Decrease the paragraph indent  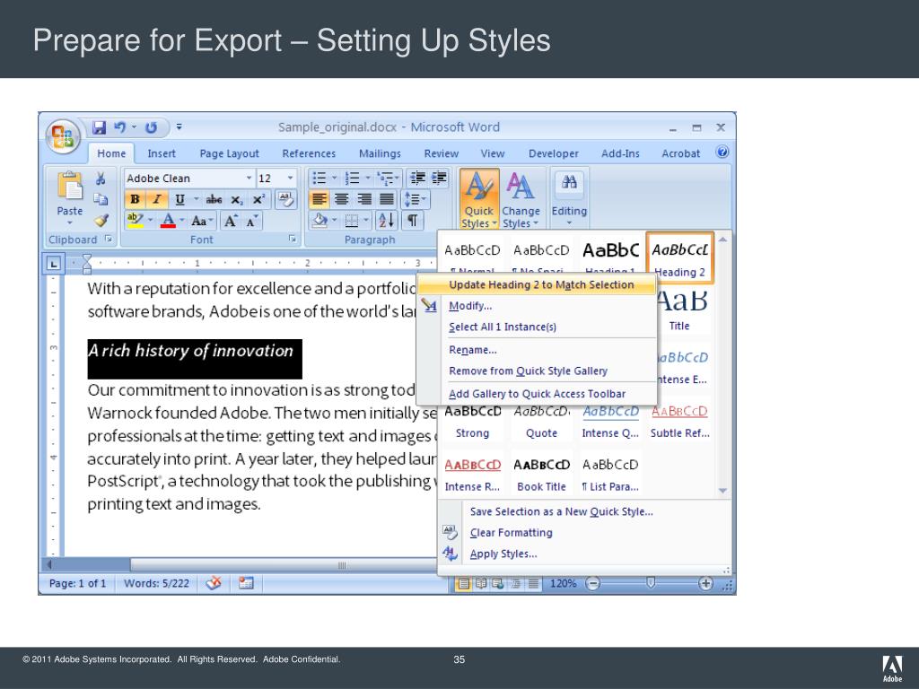pos(417,178)
